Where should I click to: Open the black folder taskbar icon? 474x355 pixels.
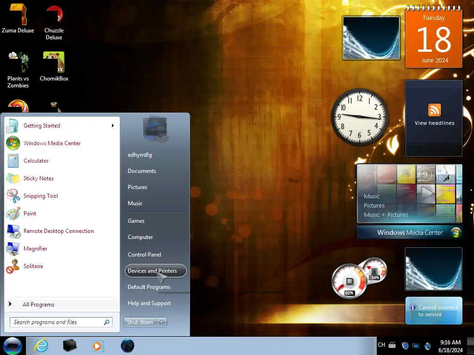pyautogui.click(x=69, y=346)
